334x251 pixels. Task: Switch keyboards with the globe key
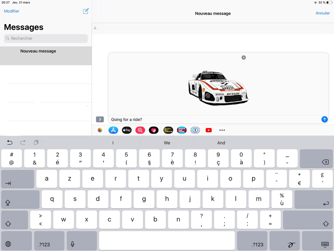pyautogui.click(x=16, y=241)
